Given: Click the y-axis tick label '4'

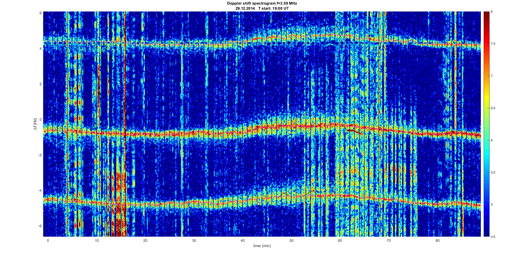Looking at the screenshot, I should pos(40,49).
